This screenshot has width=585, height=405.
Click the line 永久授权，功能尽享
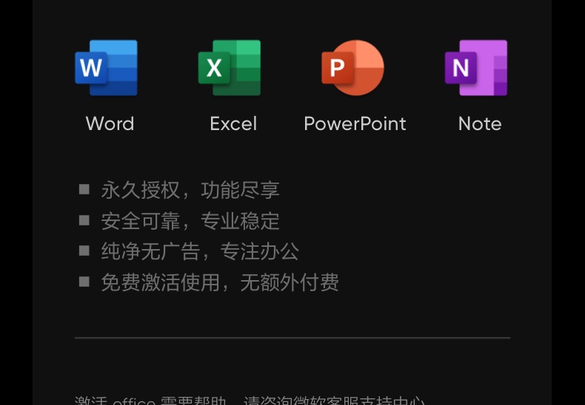coord(190,190)
